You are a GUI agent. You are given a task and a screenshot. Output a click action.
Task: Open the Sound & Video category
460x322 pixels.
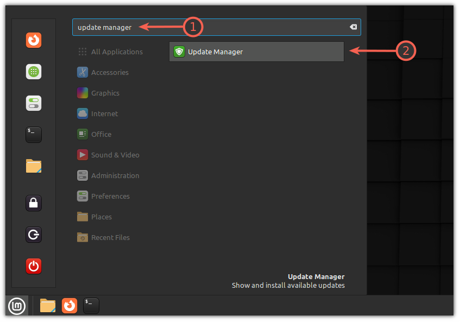[x=109, y=155]
